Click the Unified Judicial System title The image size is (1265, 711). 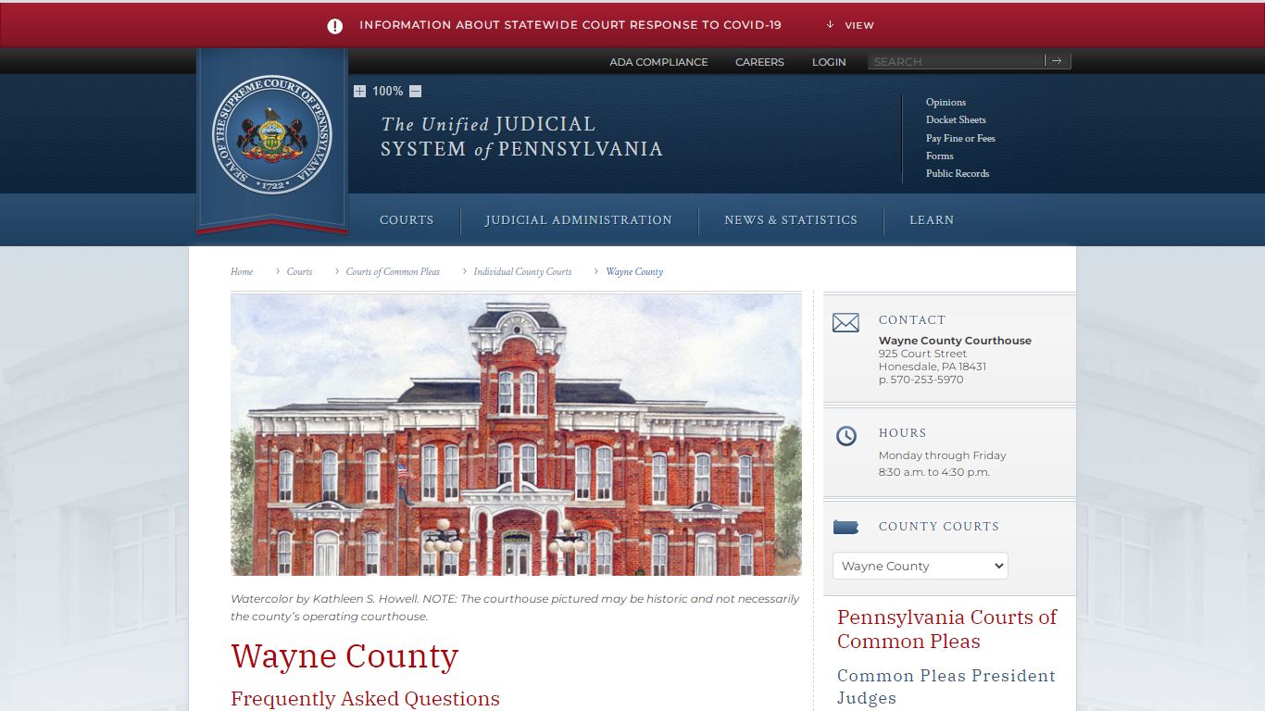pos(521,136)
